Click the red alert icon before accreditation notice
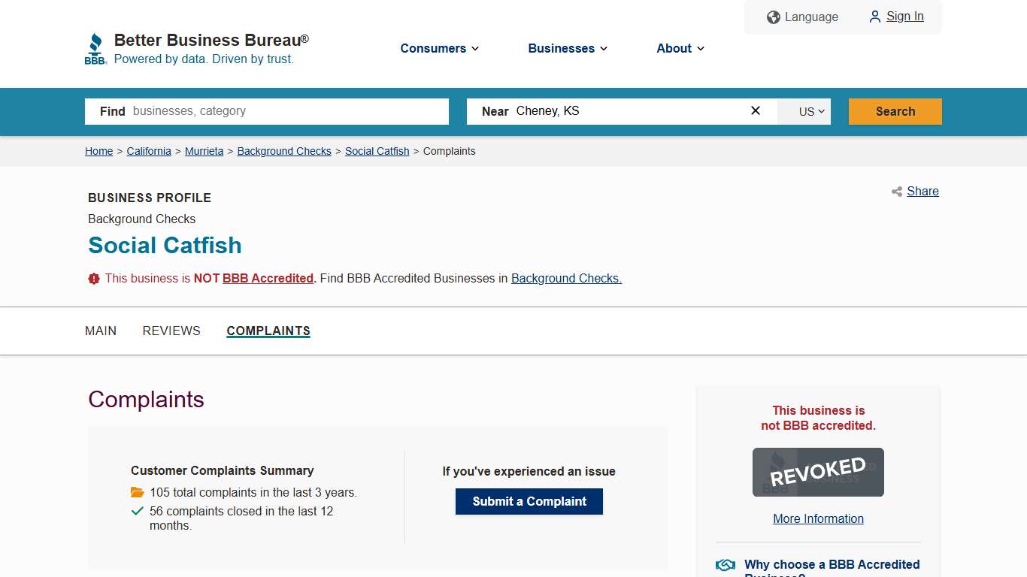 click(93, 278)
